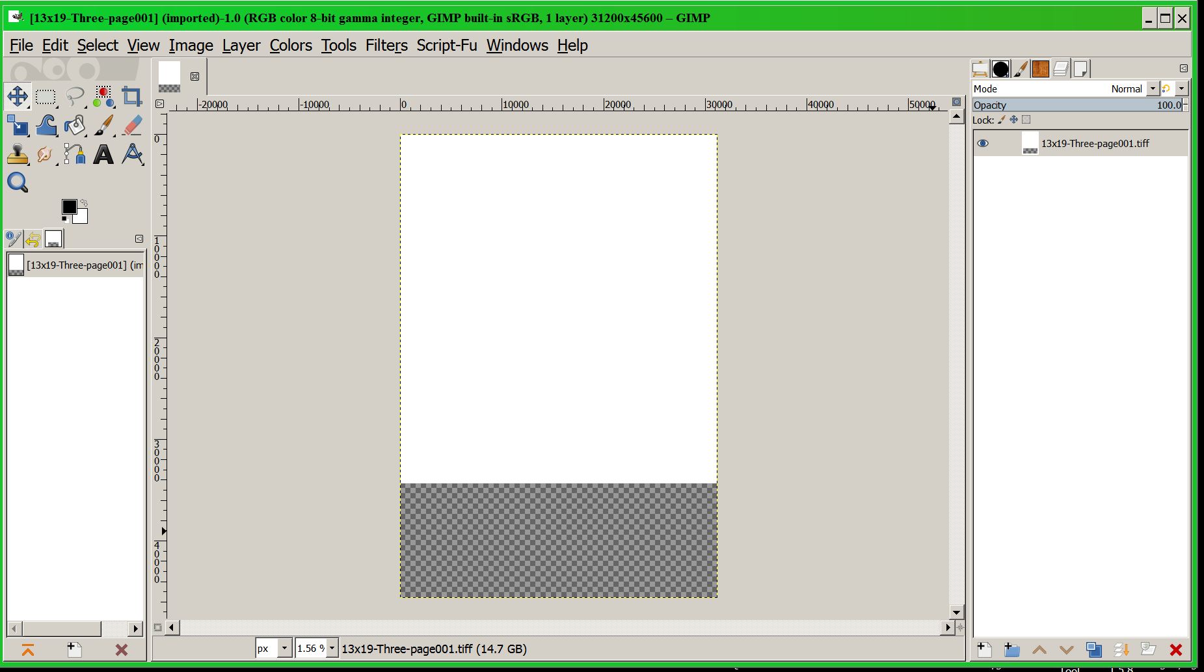Toggle lock pixels for the layer

click(1002, 120)
